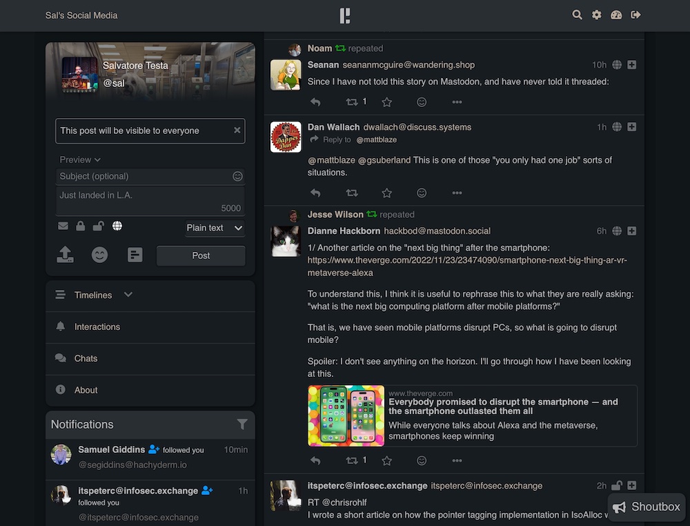Reply to Seanan's post

tap(315, 102)
